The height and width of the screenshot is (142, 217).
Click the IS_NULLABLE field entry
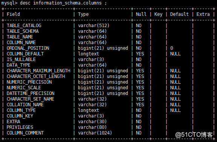pos(21,60)
